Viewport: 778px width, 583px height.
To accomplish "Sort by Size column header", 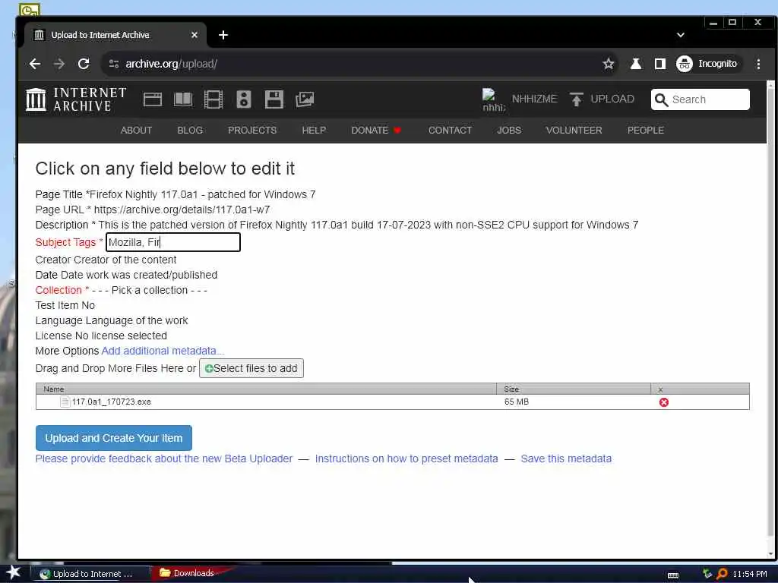I will tap(574, 389).
